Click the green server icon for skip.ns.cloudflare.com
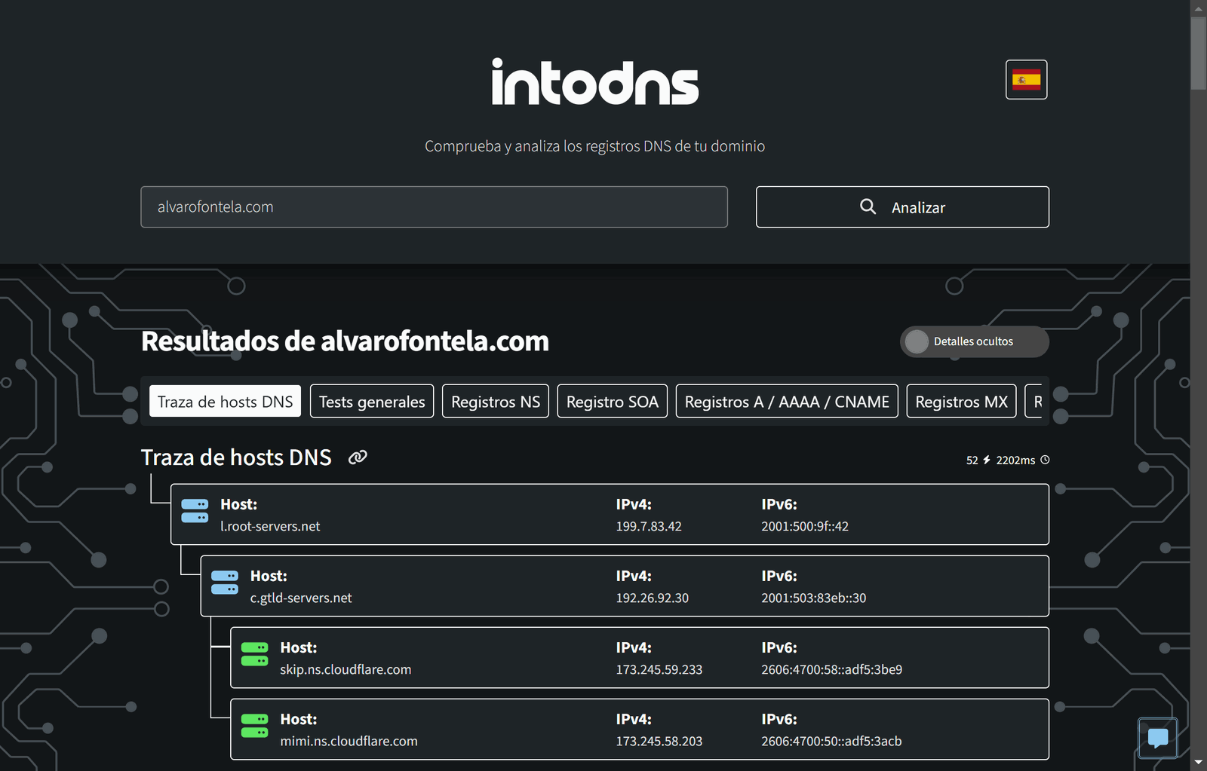 tap(254, 653)
